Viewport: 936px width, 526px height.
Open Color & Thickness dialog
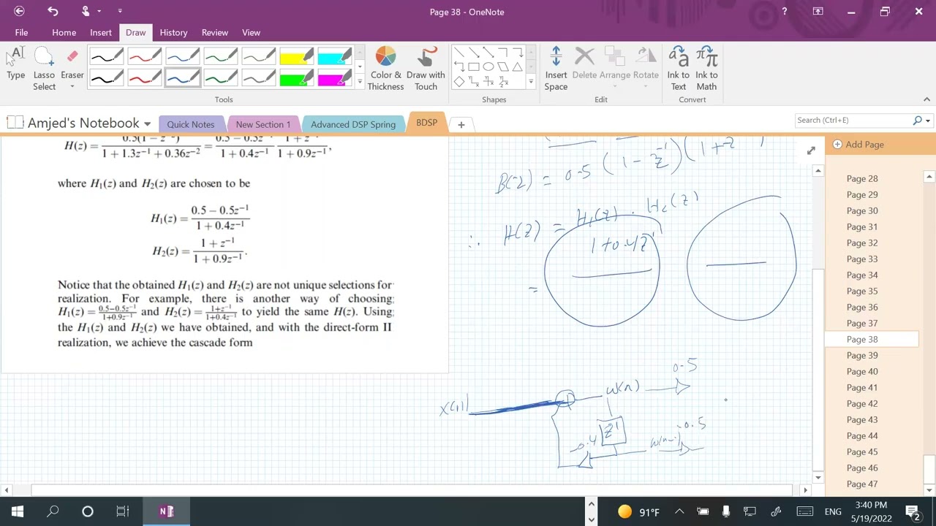click(x=385, y=69)
